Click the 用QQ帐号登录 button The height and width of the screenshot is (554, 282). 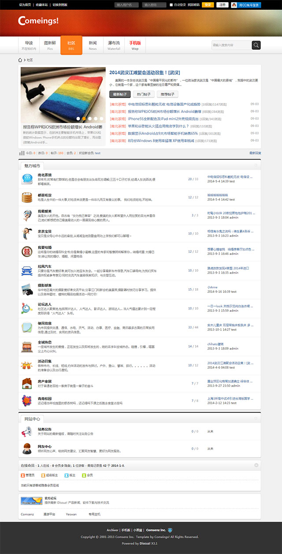click(x=246, y=5)
